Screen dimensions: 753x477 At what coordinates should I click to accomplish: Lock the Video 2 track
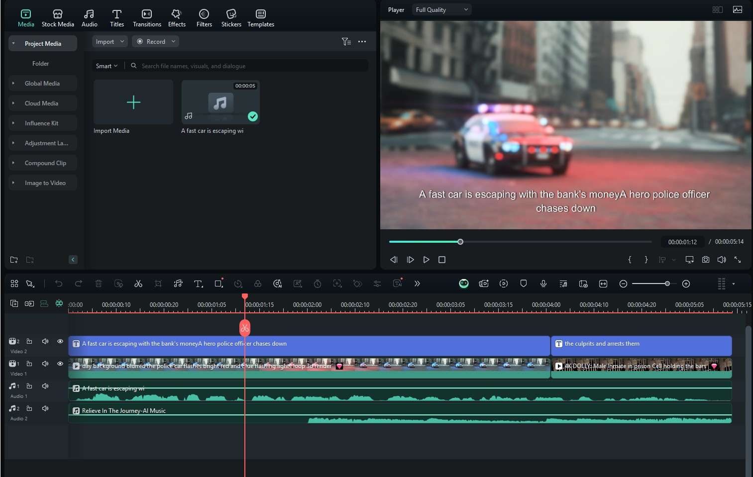coord(29,341)
